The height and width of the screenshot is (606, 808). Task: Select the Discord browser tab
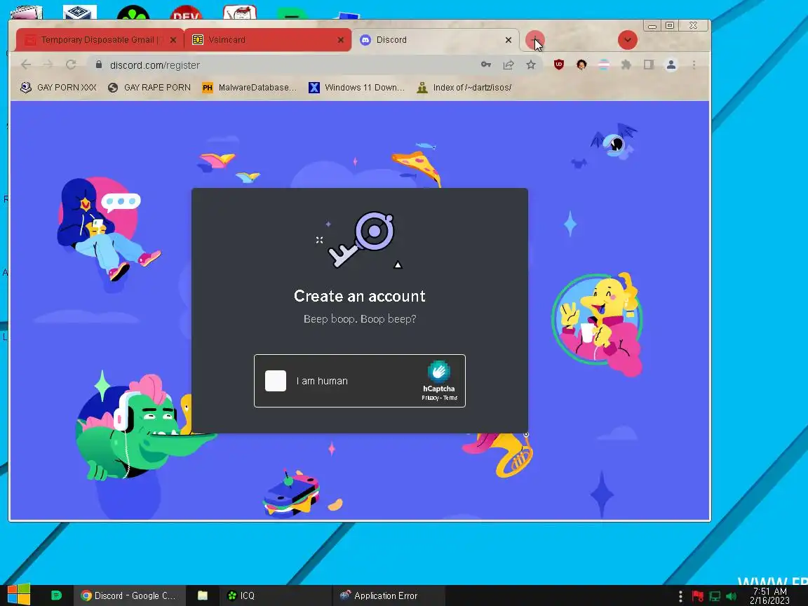[x=436, y=40]
